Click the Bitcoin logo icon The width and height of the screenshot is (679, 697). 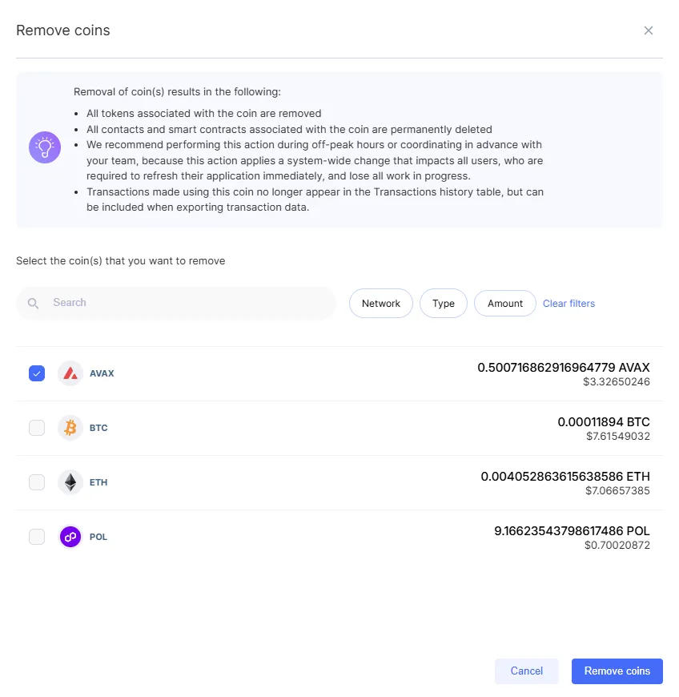point(70,428)
